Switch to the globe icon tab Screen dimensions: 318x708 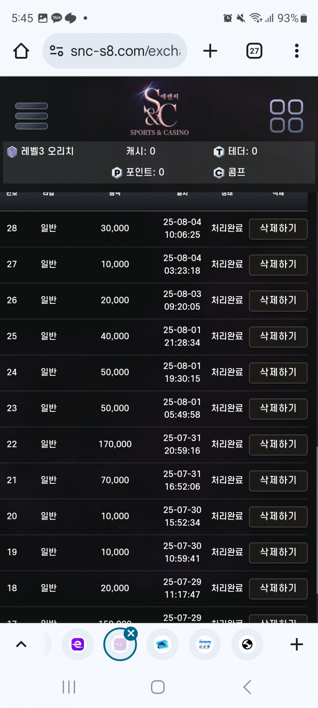click(247, 644)
